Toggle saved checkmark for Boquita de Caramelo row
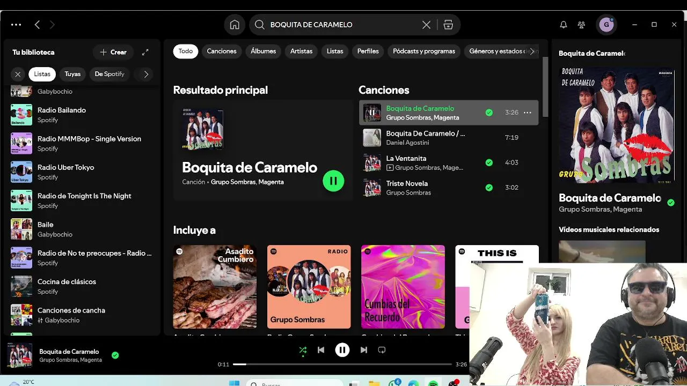This screenshot has height=386, width=687. tap(489, 113)
